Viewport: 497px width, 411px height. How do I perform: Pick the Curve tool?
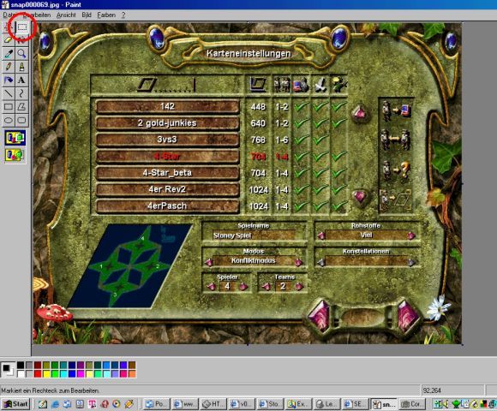pyautogui.click(x=21, y=93)
